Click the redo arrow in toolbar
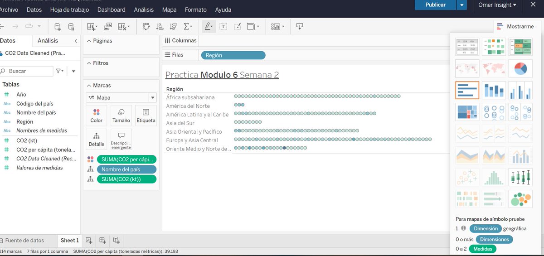544x256 pixels. [x=16, y=27]
